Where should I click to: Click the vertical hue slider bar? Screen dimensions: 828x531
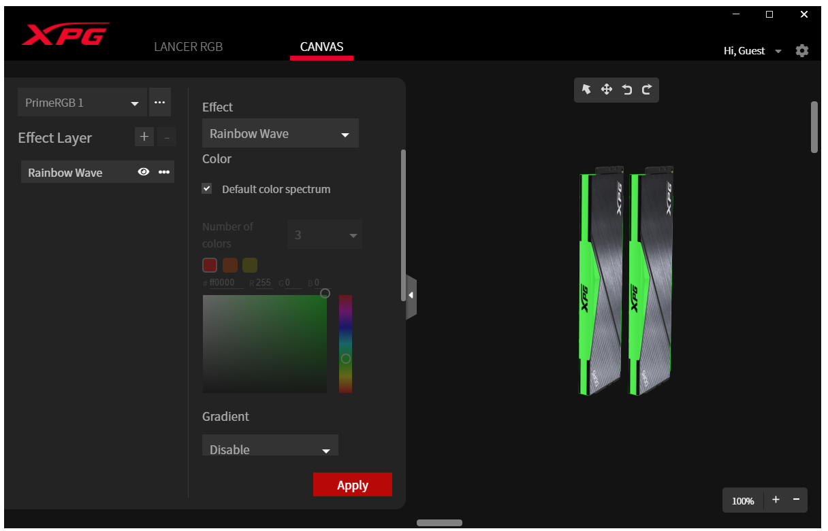click(x=346, y=344)
